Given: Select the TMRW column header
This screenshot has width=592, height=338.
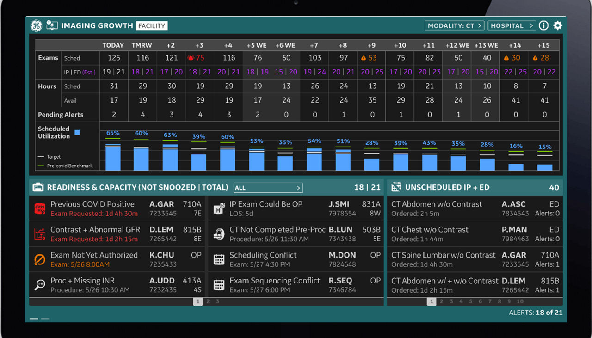Looking at the screenshot, I should (142, 45).
